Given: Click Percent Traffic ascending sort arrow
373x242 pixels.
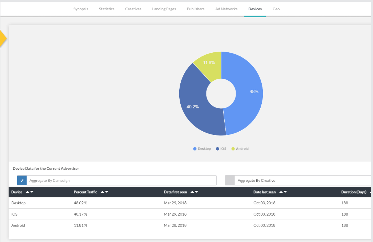Looking at the screenshot, I should [102, 192].
